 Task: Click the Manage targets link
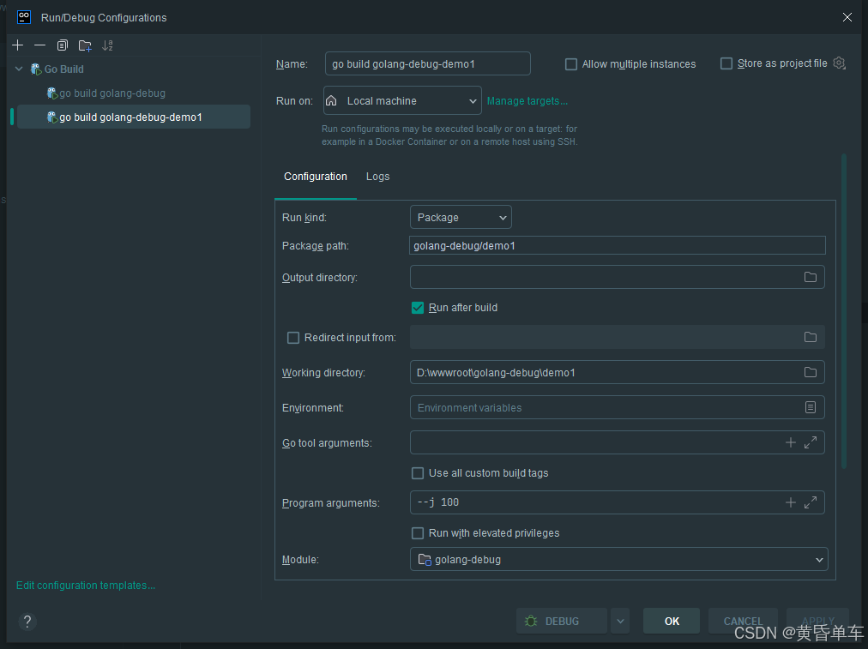[527, 101]
